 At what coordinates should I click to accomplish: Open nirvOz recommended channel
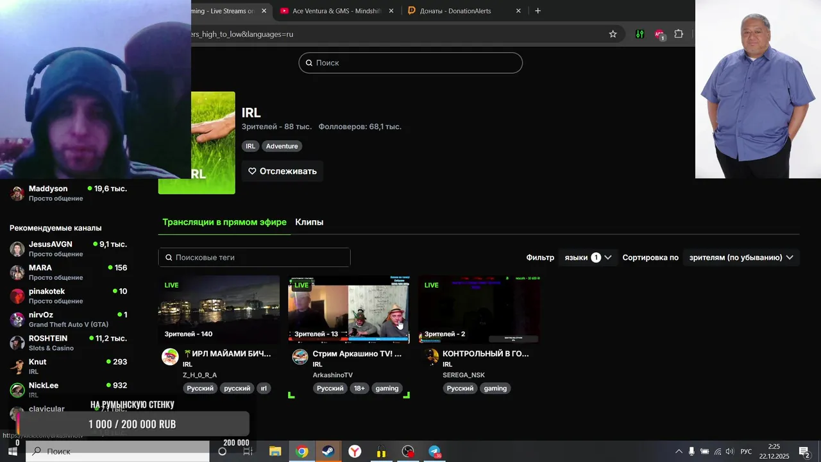[69, 320]
